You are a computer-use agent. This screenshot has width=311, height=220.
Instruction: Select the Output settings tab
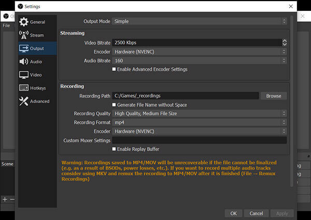tap(37, 48)
